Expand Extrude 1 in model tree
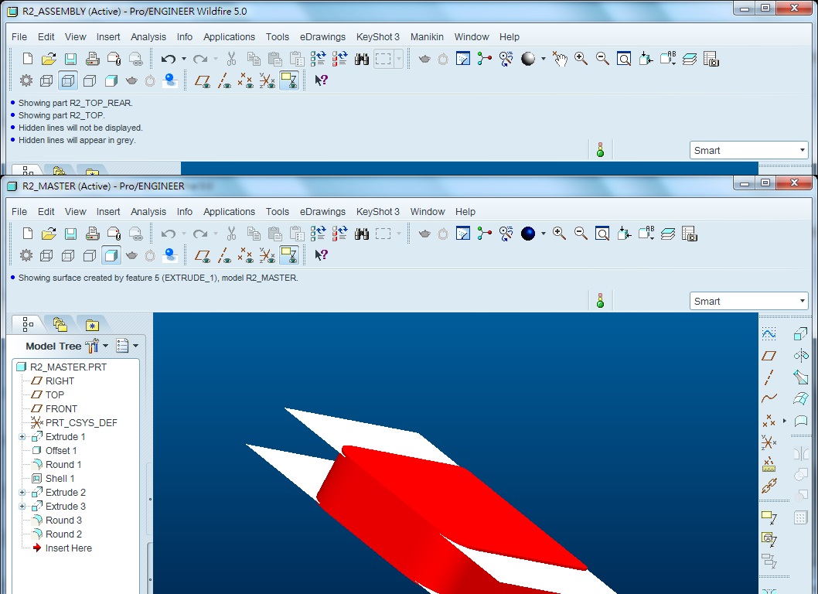This screenshot has height=594, width=818. 22,437
